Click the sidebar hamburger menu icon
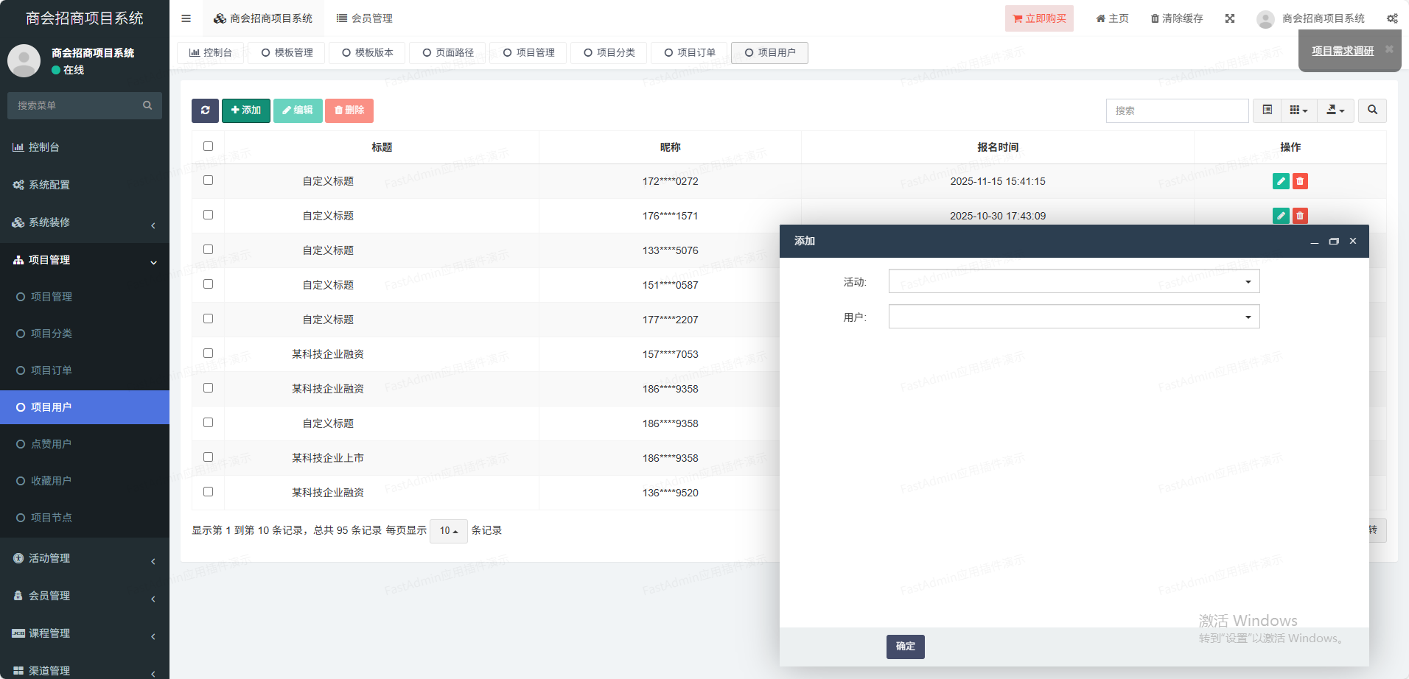This screenshot has height=679, width=1409. click(186, 18)
